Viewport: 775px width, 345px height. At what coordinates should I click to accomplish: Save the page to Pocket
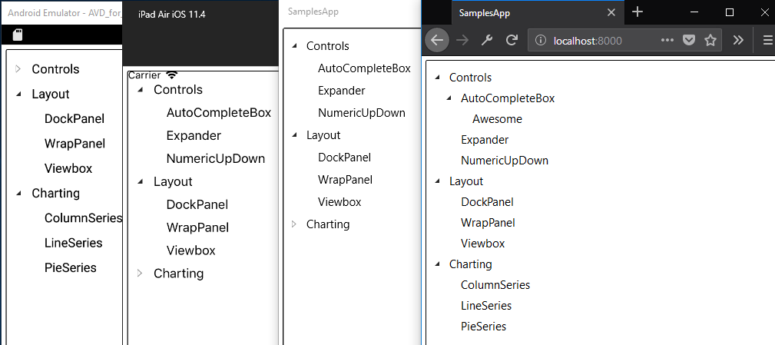tap(689, 40)
